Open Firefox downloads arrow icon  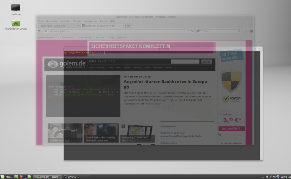[x=245, y=31]
